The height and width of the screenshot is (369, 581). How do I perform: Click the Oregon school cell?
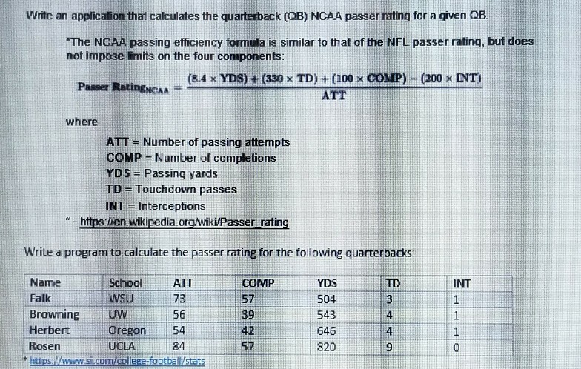(127, 330)
